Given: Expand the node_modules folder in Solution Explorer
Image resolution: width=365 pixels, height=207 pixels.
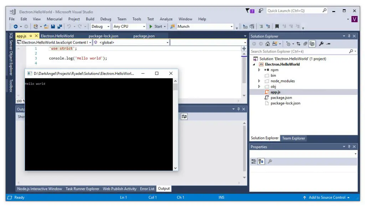Looking at the screenshot, I should coord(259,81).
